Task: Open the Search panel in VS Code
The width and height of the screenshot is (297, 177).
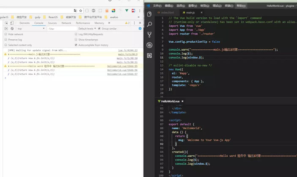Action: point(150,24)
